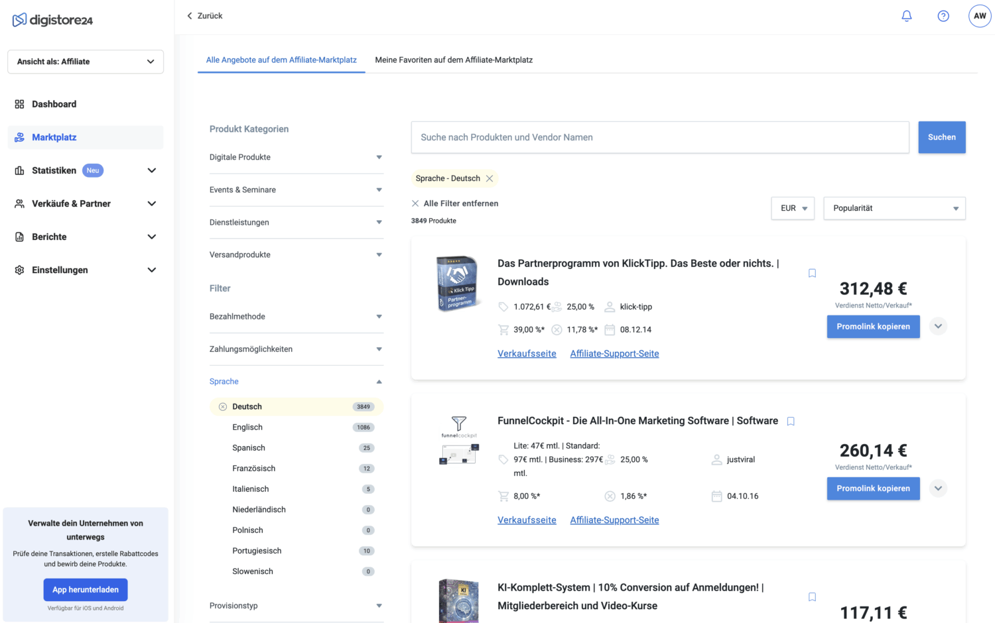
Task: Click the Verkäufe & Partner people icon
Action: (19, 203)
